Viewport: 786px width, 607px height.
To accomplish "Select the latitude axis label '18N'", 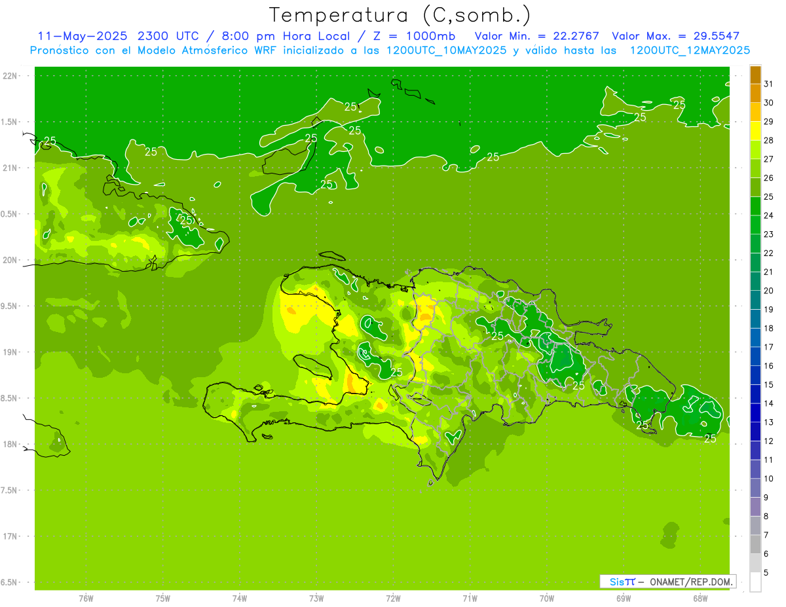I will coord(10,444).
